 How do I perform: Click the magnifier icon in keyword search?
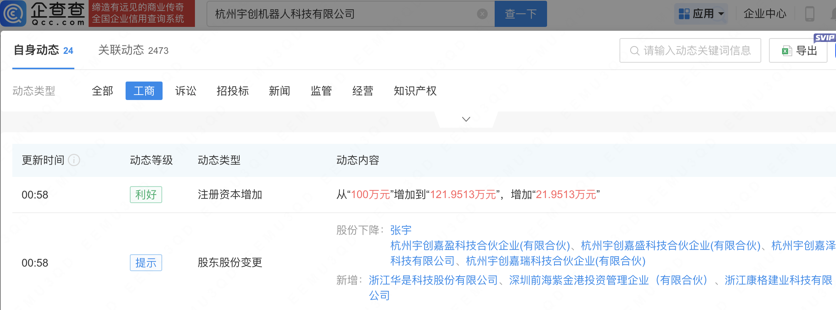point(634,51)
